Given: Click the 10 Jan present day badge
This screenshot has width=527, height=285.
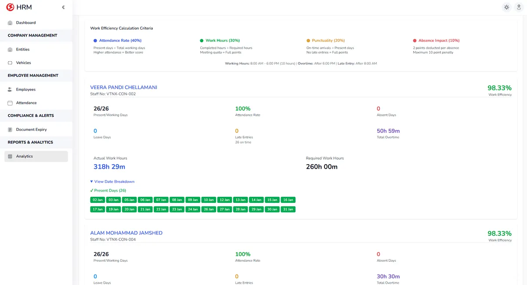Looking at the screenshot, I should 209,200.
